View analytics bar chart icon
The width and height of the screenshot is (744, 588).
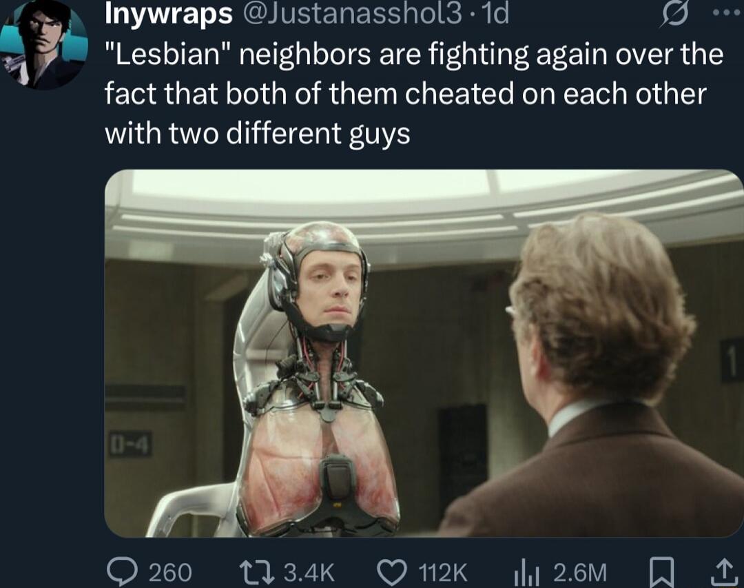coord(527,573)
